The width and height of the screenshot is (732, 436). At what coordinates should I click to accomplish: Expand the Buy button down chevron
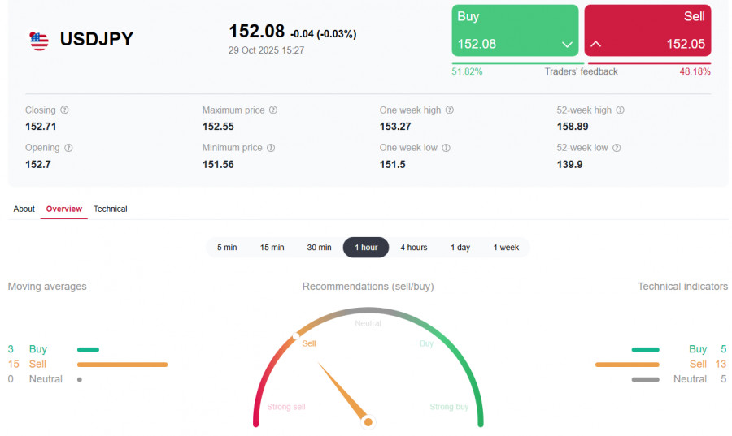point(567,45)
